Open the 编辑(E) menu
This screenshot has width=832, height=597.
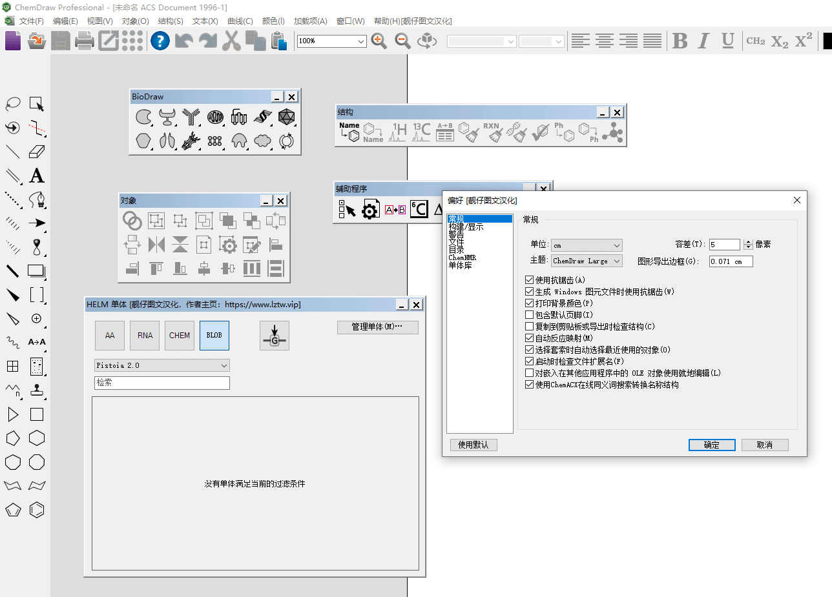tap(65, 21)
